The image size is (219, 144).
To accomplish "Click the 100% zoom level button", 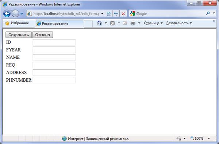I will pos(197,138).
